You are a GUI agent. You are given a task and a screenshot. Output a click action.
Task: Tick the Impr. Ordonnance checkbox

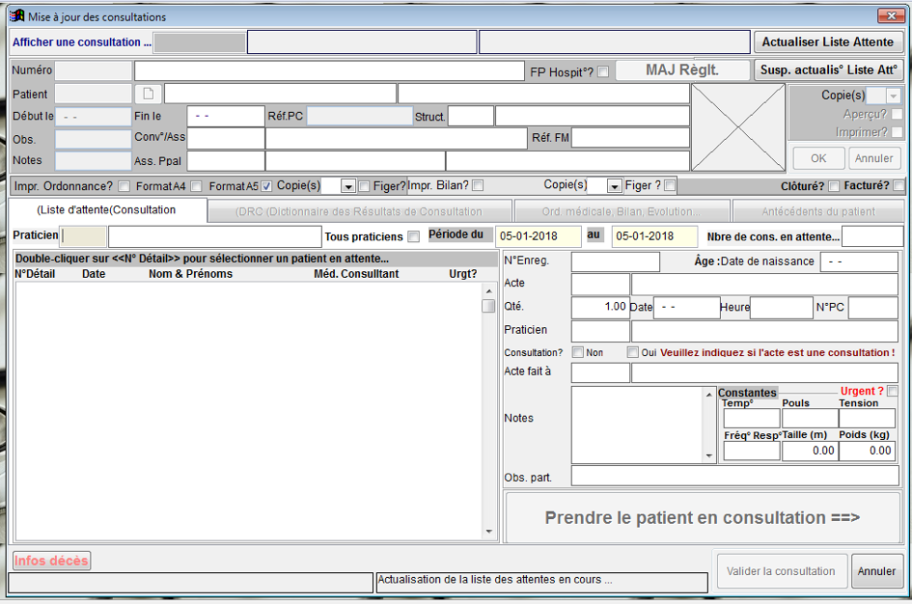pos(124,186)
